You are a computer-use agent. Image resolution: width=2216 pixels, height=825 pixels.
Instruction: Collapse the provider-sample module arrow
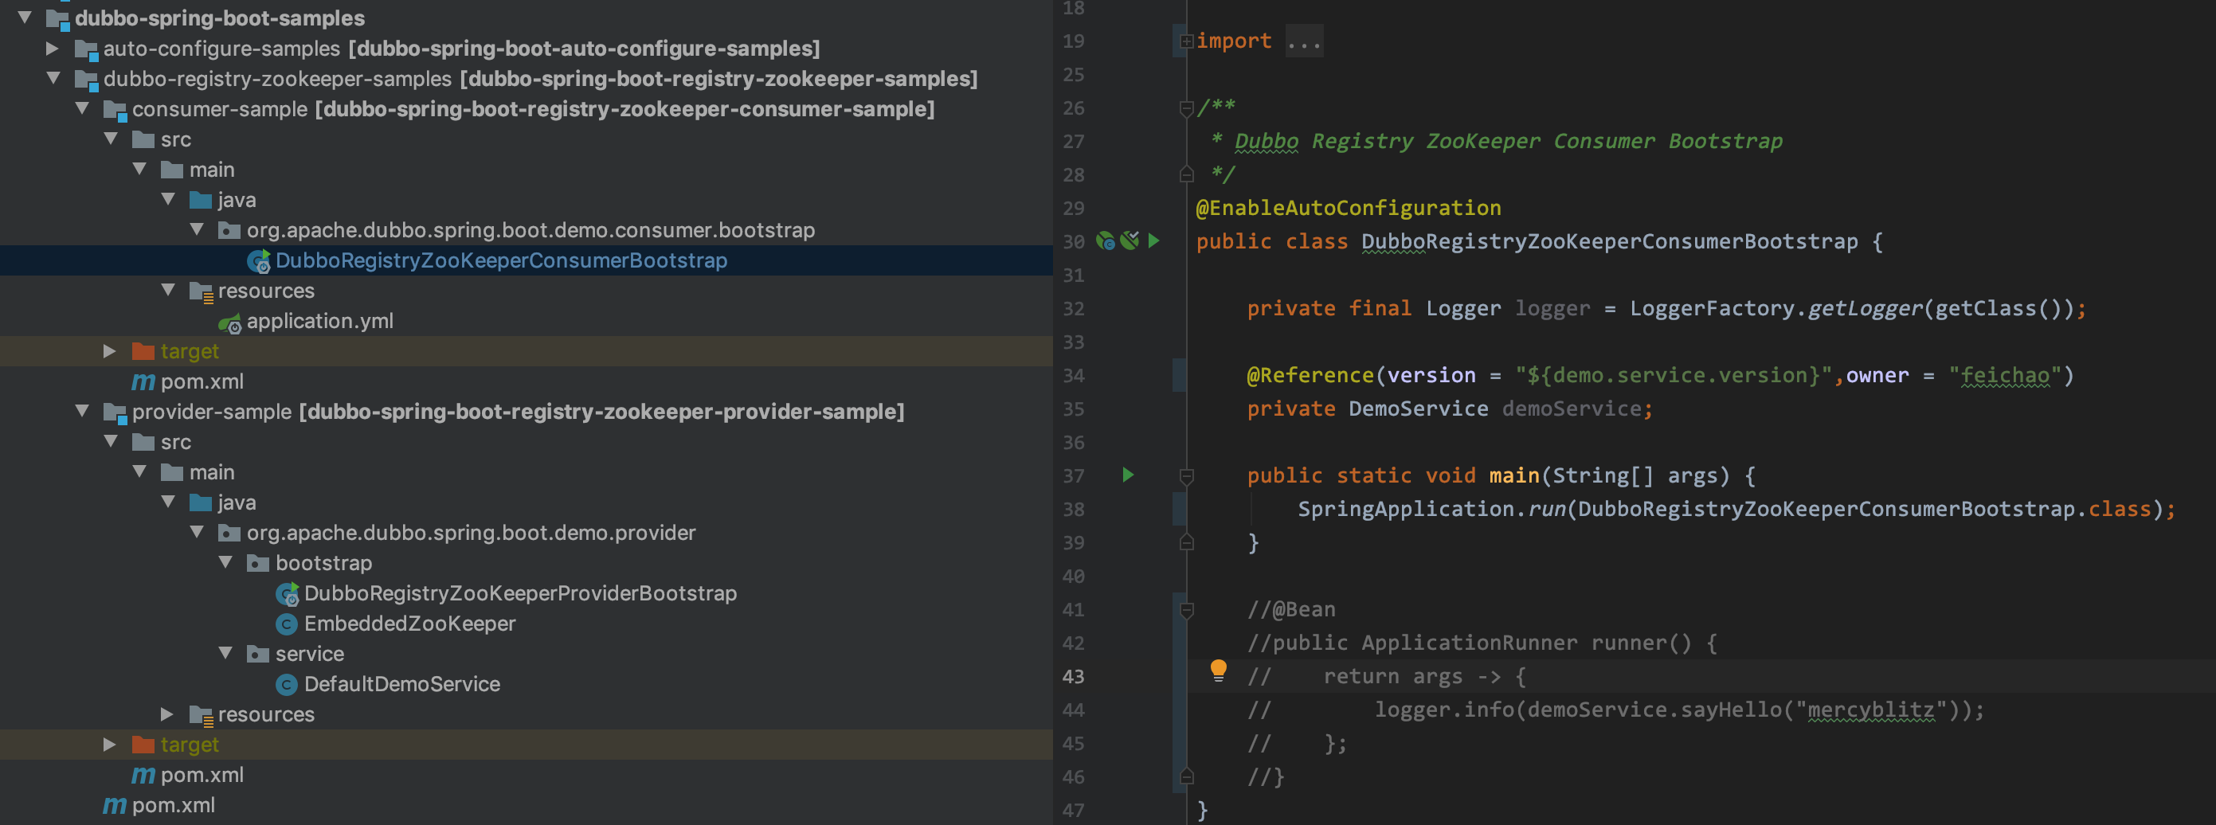(x=83, y=411)
